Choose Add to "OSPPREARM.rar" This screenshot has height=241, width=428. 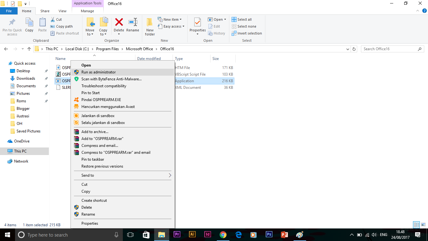pyautogui.click(x=123, y=139)
